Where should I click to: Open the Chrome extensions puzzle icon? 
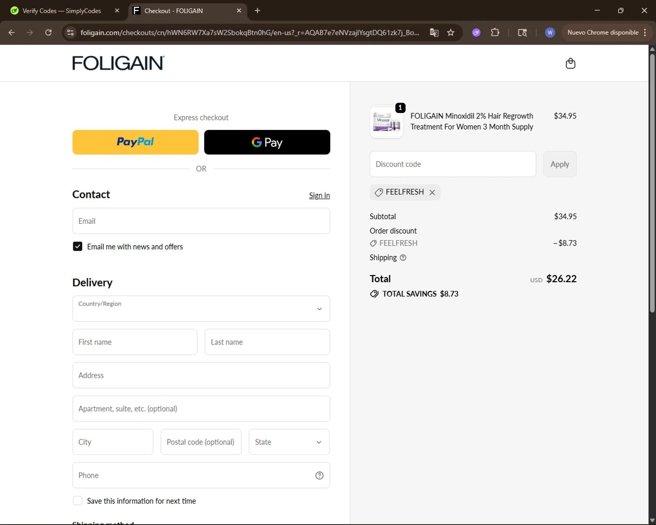[x=495, y=32]
